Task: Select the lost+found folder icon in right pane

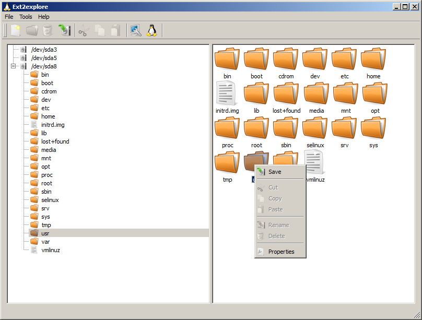Action: (x=286, y=93)
